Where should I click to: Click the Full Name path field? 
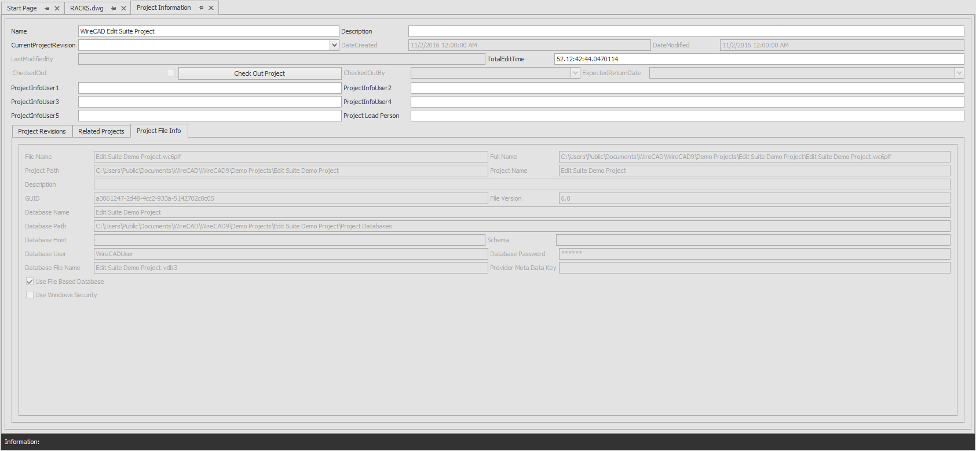pos(755,157)
